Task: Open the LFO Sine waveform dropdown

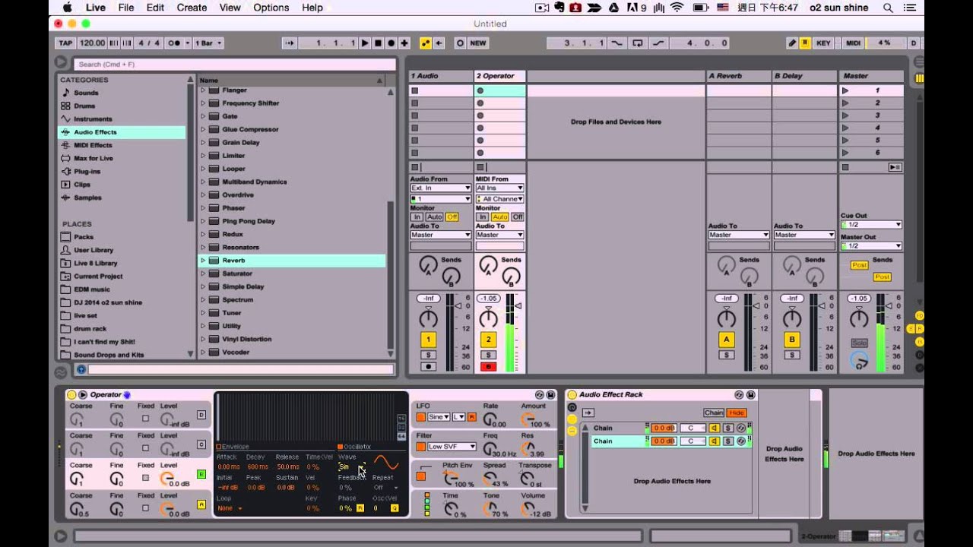Action: coord(439,417)
